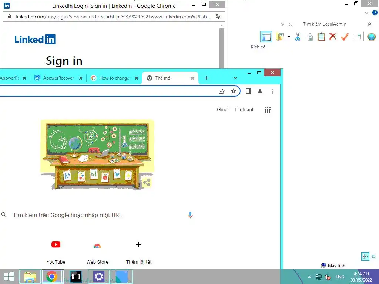Open the gear settings app on taskbar
The image size is (379, 284).
coord(98,277)
